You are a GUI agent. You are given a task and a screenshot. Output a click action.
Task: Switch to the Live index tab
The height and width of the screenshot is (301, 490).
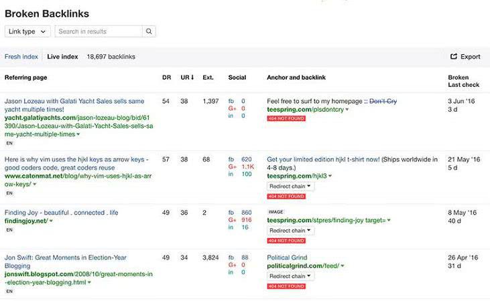pos(62,57)
